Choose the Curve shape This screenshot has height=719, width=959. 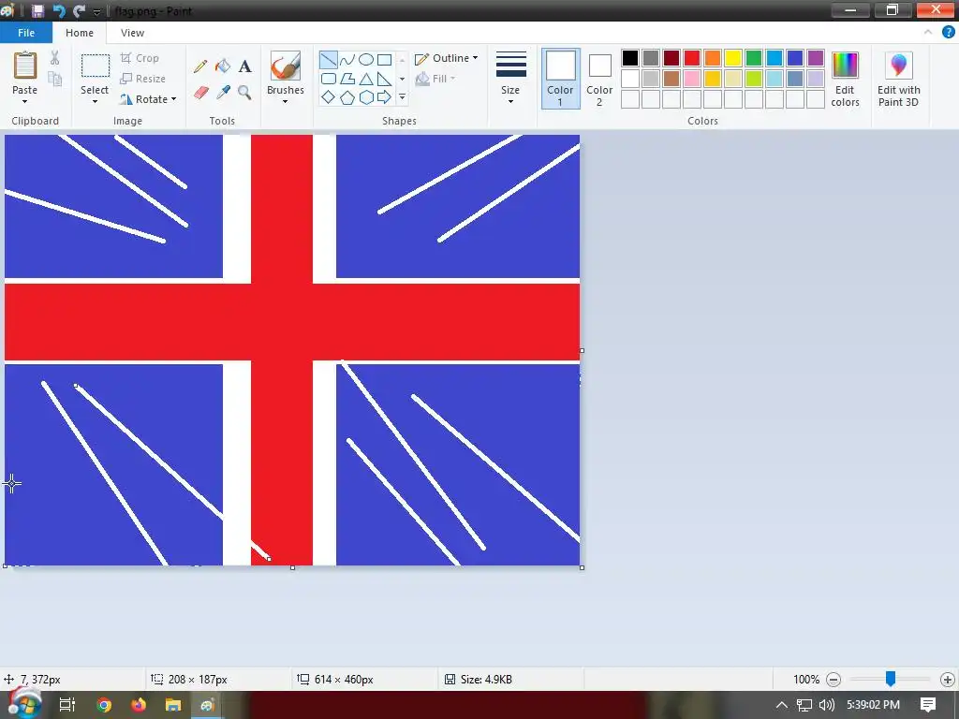tap(347, 59)
